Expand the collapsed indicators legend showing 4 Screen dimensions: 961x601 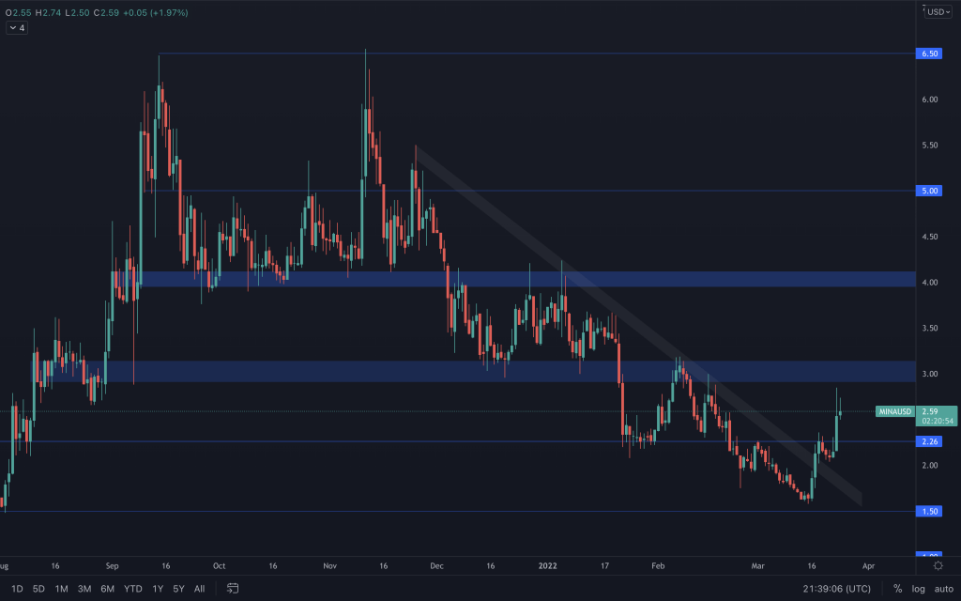(x=17, y=28)
